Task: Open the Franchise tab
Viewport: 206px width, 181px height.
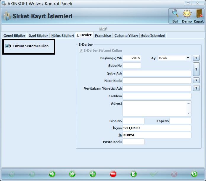Action: coord(103,36)
